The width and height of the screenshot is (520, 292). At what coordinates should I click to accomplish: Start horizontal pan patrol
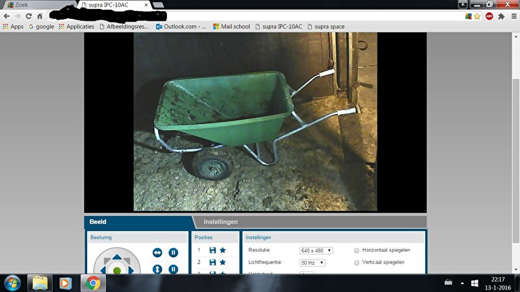click(x=157, y=252)
